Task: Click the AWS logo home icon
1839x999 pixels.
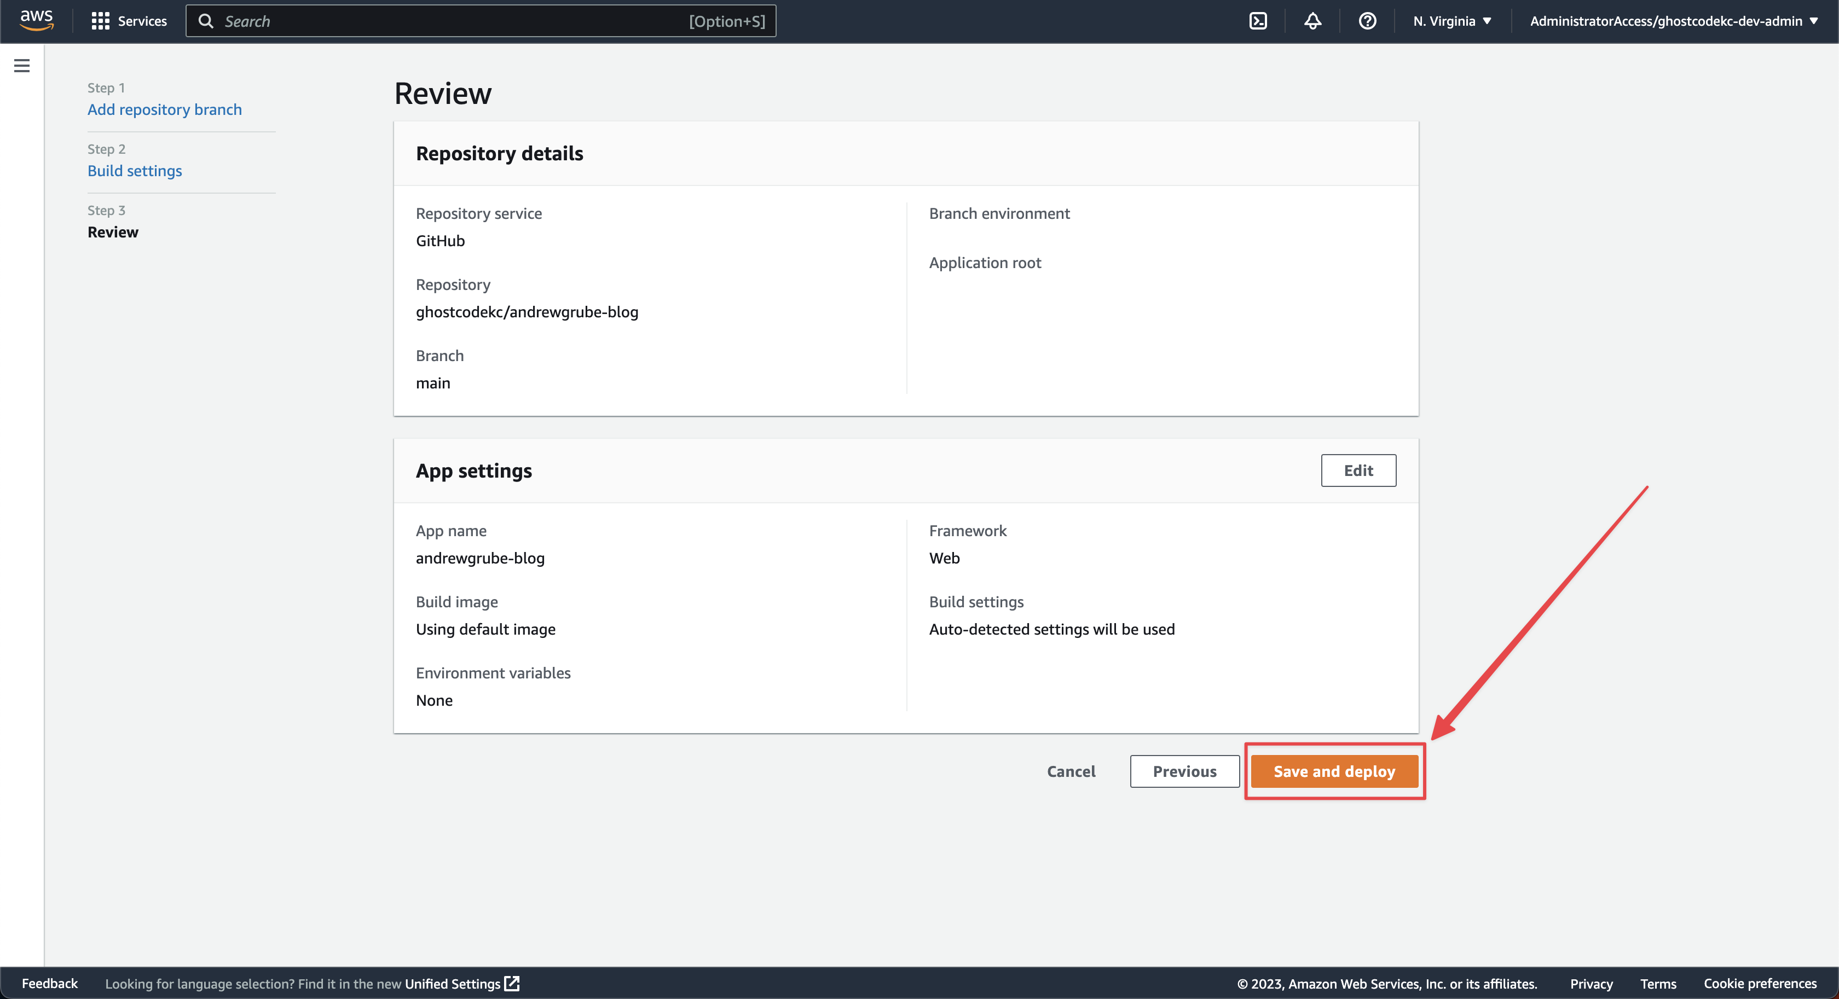Action: pyautogui.click(x=37, y=21)
